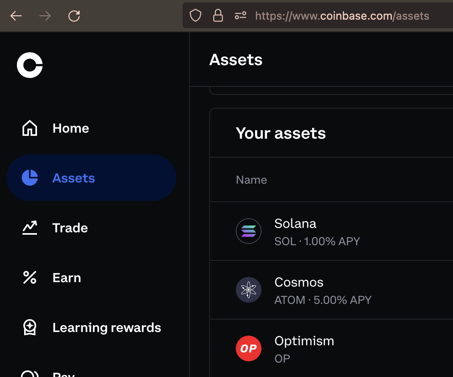Click the Assets pie chart icon
This screenshot has width=453, height=377.
[x=30, y=178]
